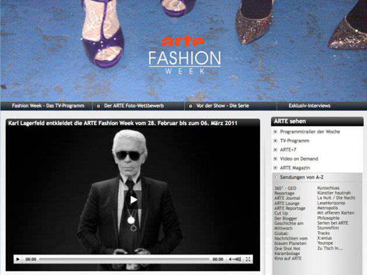
Task: Open X:enius show link
Action: point(324,238)
